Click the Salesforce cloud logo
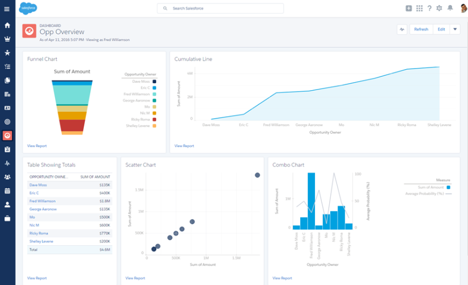Screen dimensions: 468x285 pyautogui.click(x=28, y=8)
